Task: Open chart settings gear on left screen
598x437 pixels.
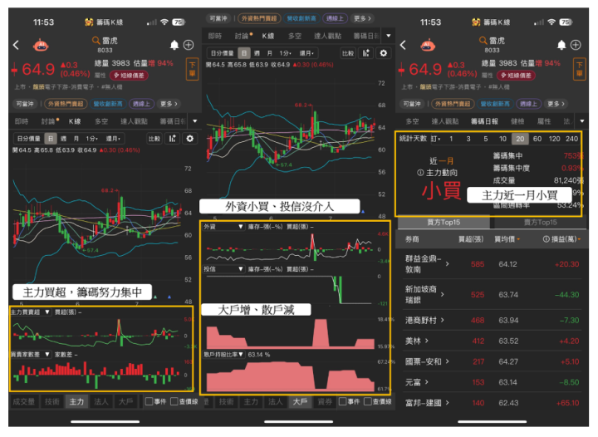Action: (190, 139)
